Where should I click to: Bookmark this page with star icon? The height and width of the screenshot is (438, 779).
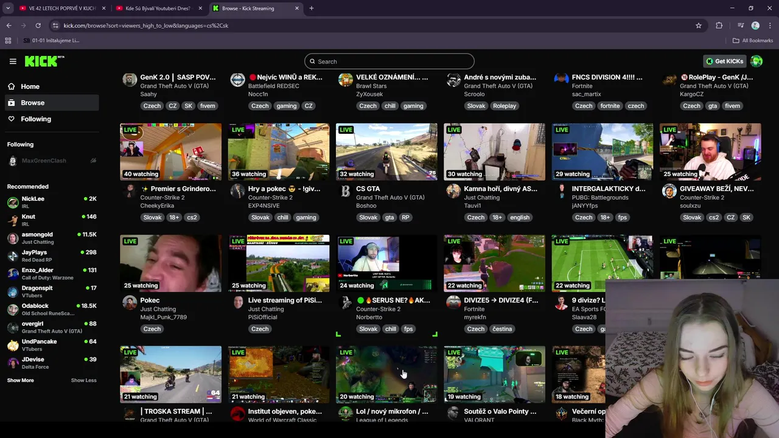699,26
